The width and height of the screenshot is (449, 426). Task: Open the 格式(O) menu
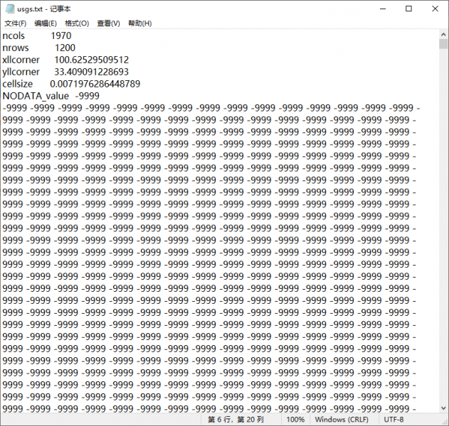(x=77, y=23)
